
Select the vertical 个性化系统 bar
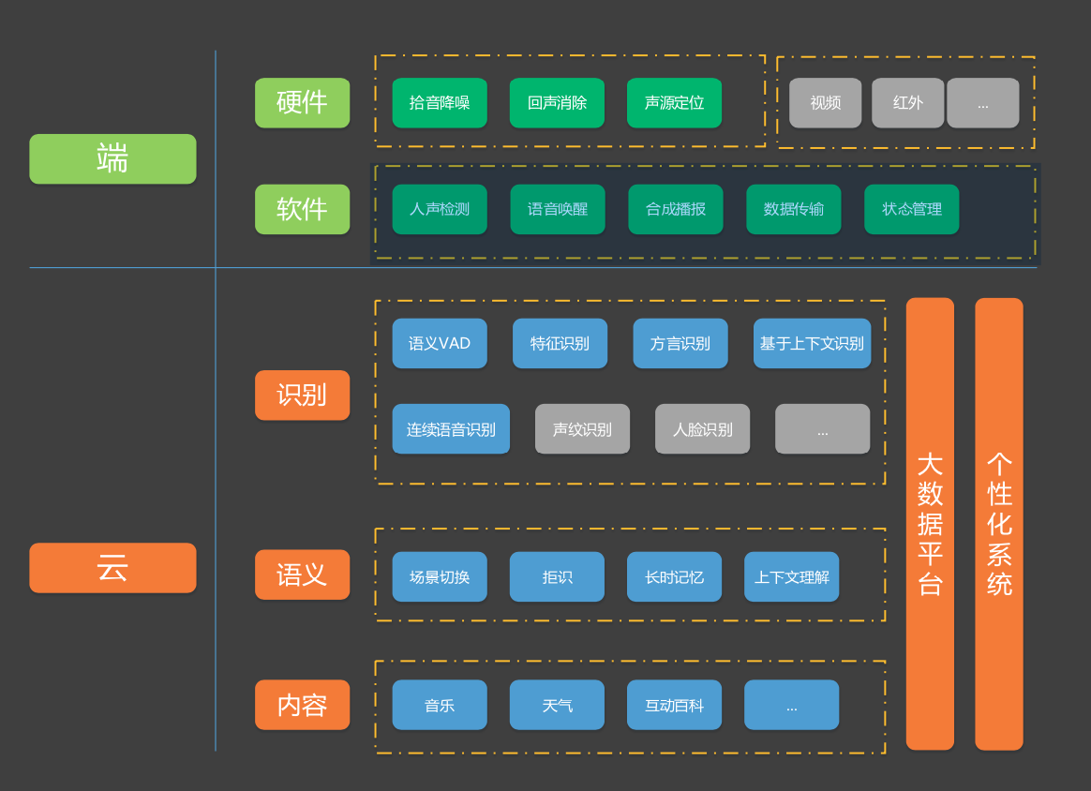pos(999,523)
